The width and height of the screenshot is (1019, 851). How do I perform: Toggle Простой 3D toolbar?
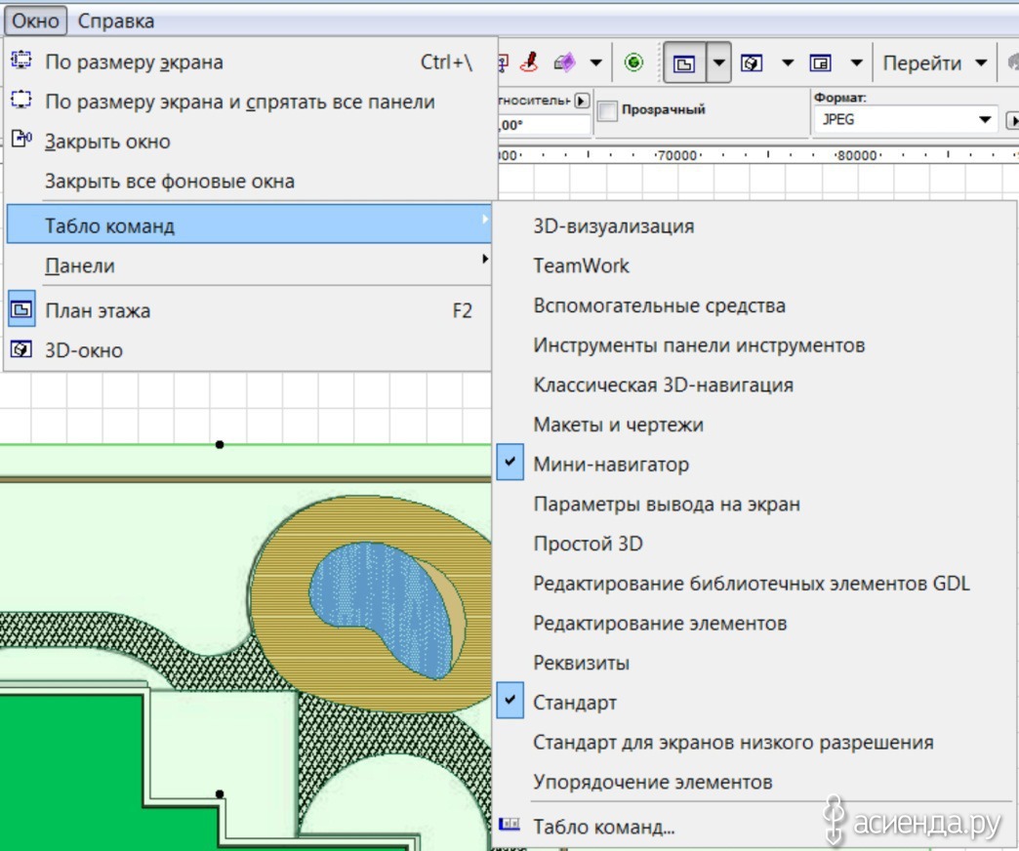[754, 544]
